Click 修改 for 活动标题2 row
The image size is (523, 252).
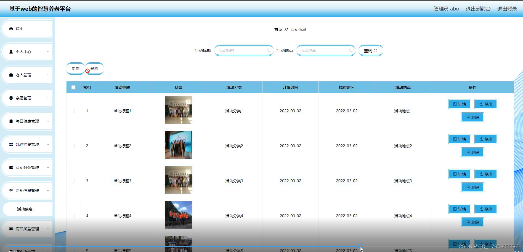[486, 139]
